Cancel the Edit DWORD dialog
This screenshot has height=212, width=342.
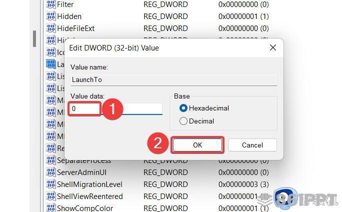pos(252,145)
